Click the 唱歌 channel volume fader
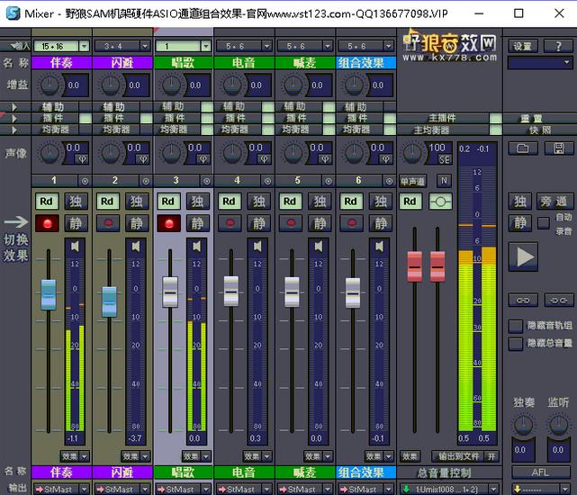 pyautogui.click(x=170, y=292)
